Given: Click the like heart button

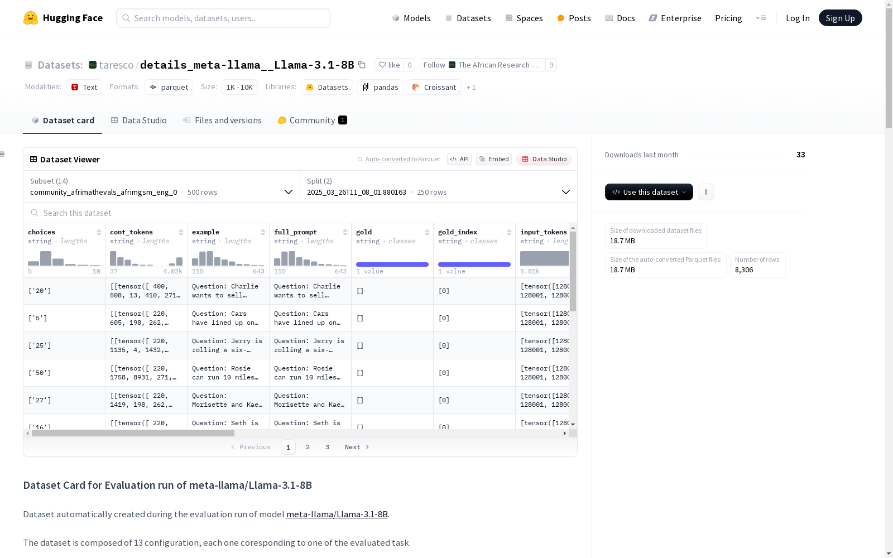Looking at the screenshot, I should 389,65.
